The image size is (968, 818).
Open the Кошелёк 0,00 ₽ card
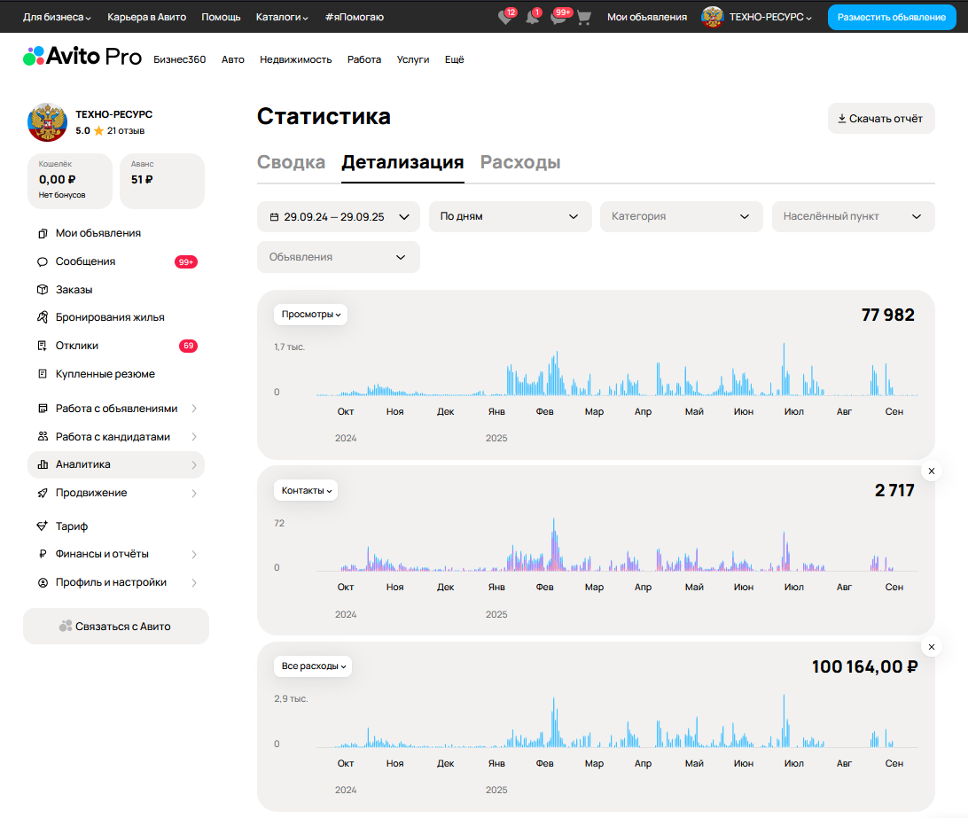[x=70, y=181]
